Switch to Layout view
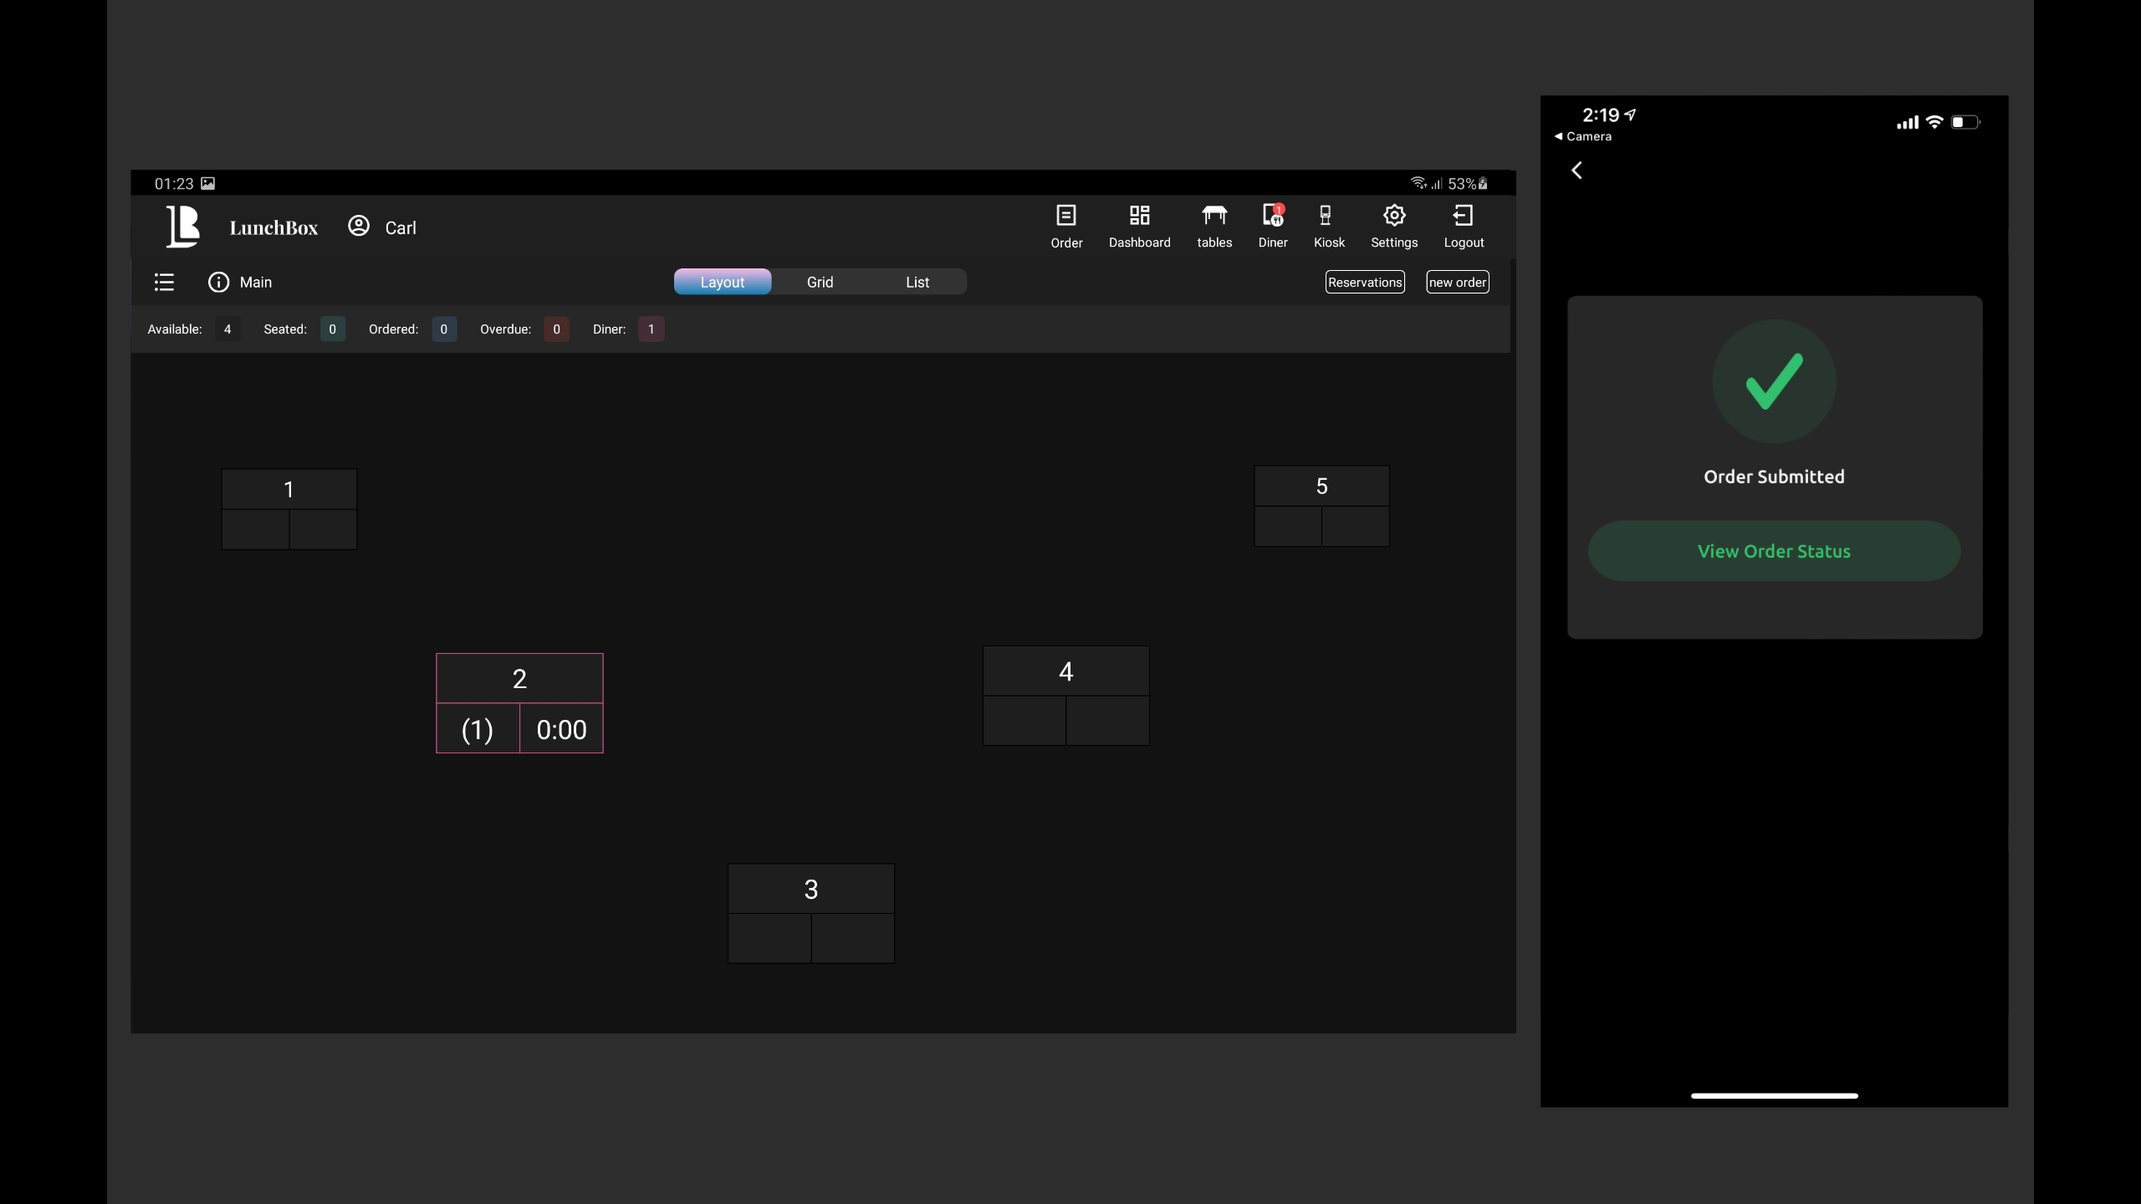The image size is (2141, 1204). (x=722, y=283)
